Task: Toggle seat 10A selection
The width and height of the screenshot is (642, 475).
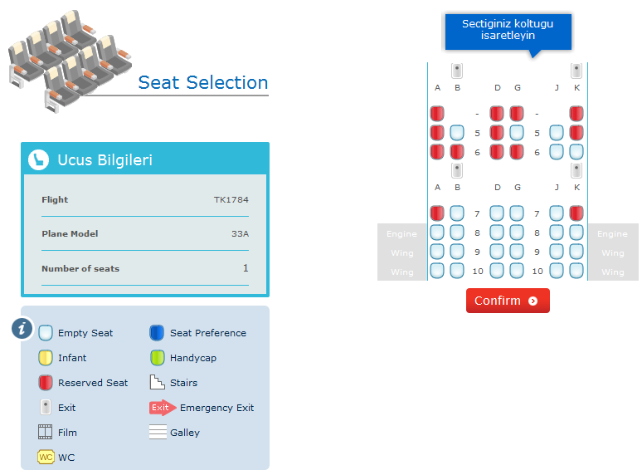Action: click(437, 271)
